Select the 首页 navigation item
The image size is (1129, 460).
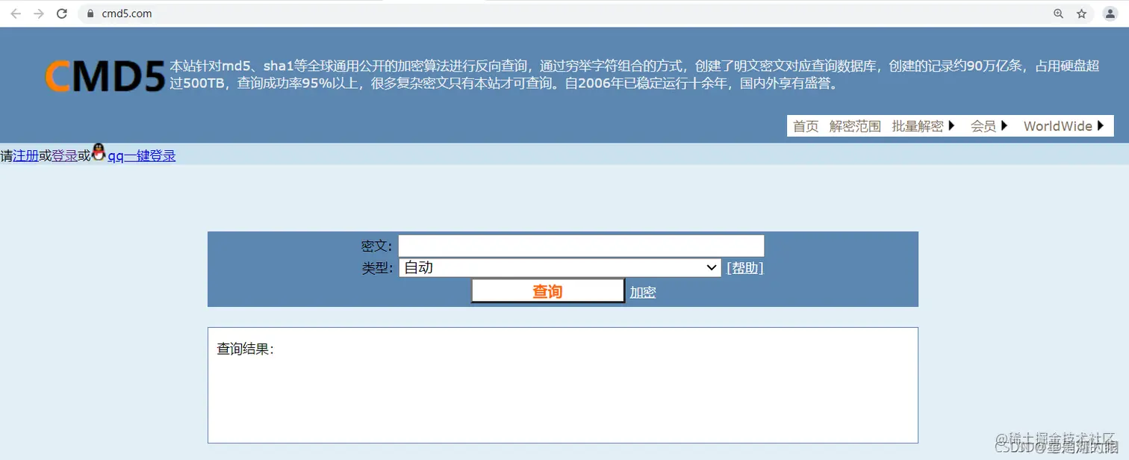click(806, 125)
